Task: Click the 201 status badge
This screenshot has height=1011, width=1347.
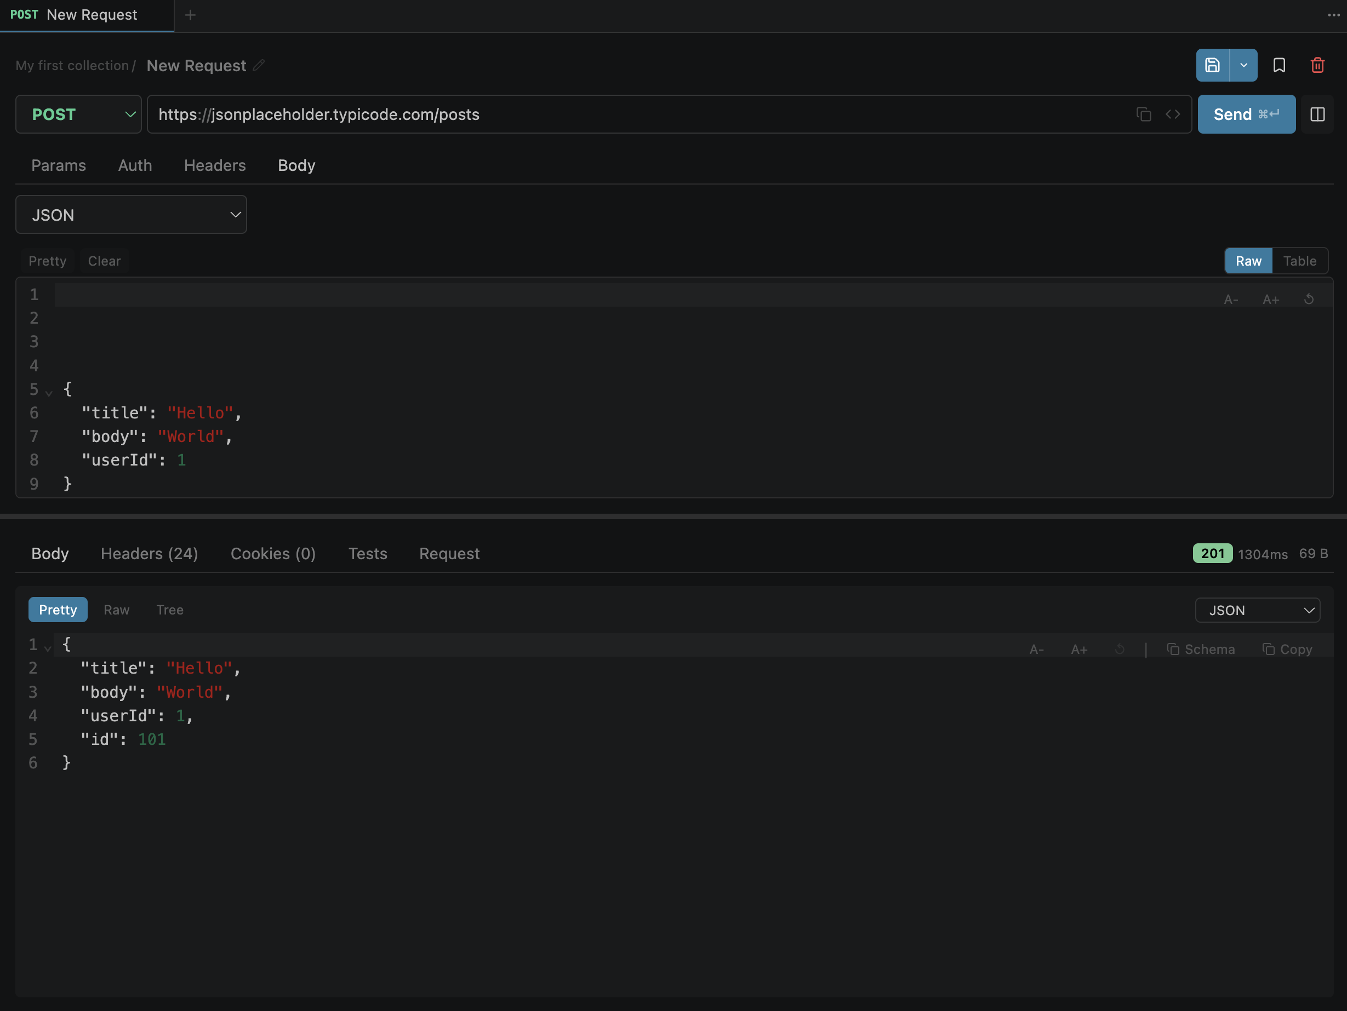Action: coord(1212,553)
